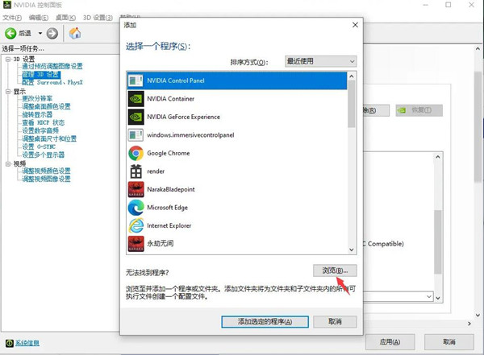The width and height of the screenshot is (484, 355).
Task: Open 编辑(E) menu
Action: (x=39, y=18)
